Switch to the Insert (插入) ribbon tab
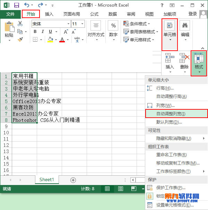Viewport: 208px width, 210px height. [49, 14]
